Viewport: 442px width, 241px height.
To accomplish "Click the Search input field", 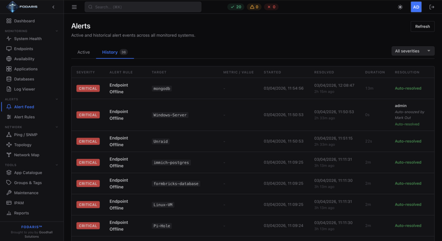I will (x=143, y=7).
